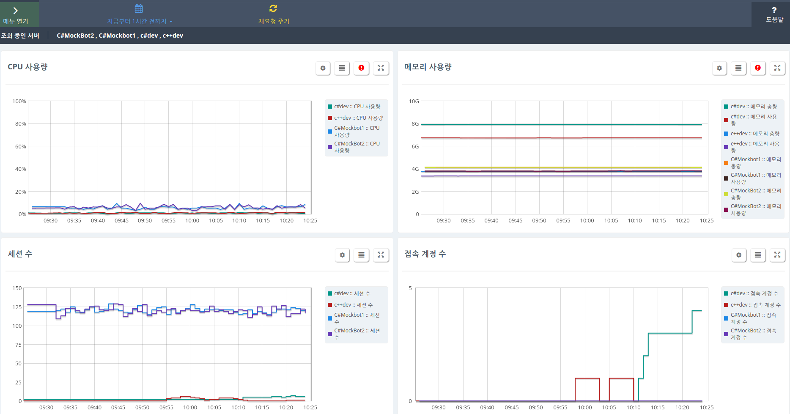Click c#dev :: 세션 수 legend text
This screenshot has width=790, height=414.
(x=352, y=293)
